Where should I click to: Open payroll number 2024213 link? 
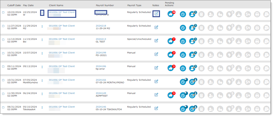[101, 39]
